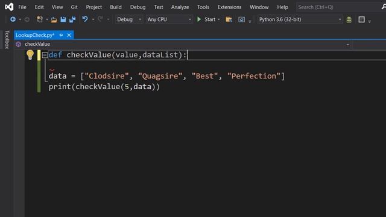Open the File menu
This screenshot has width=386, height=217.
[22, 7]
